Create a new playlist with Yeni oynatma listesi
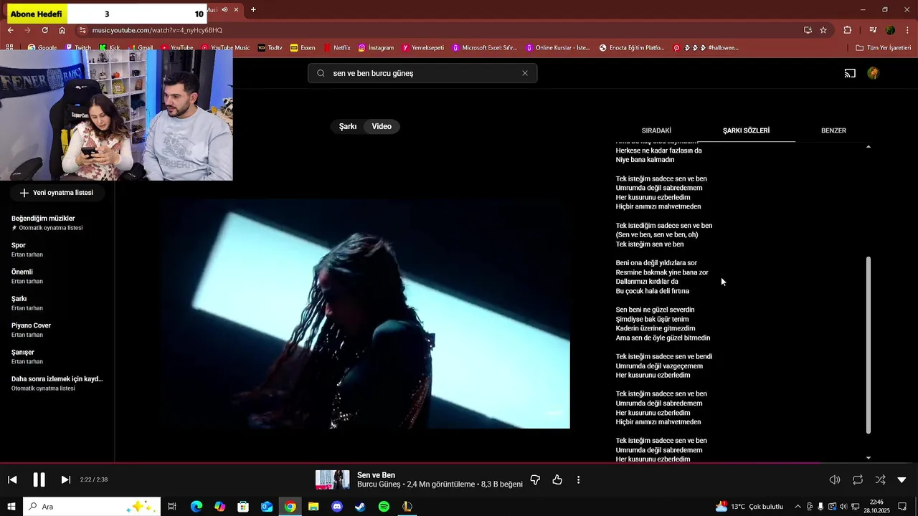This screenshot has width=918, height=516. click(57, 193)
